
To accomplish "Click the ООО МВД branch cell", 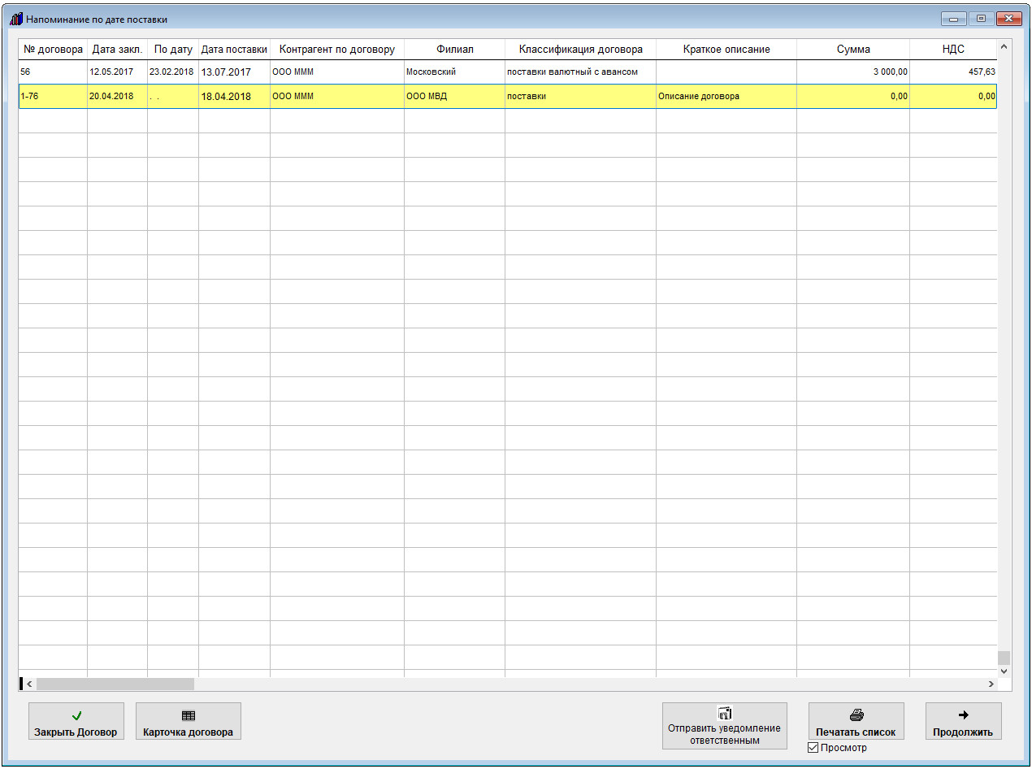I will coord(454,96).
